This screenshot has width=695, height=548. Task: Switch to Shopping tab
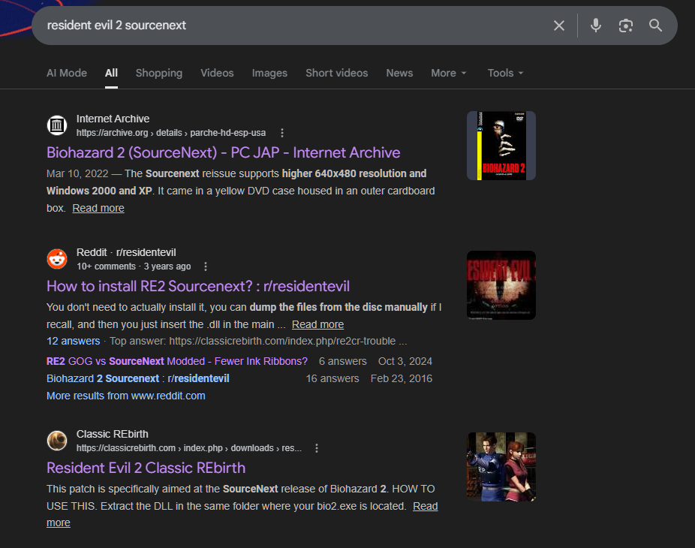158,73
